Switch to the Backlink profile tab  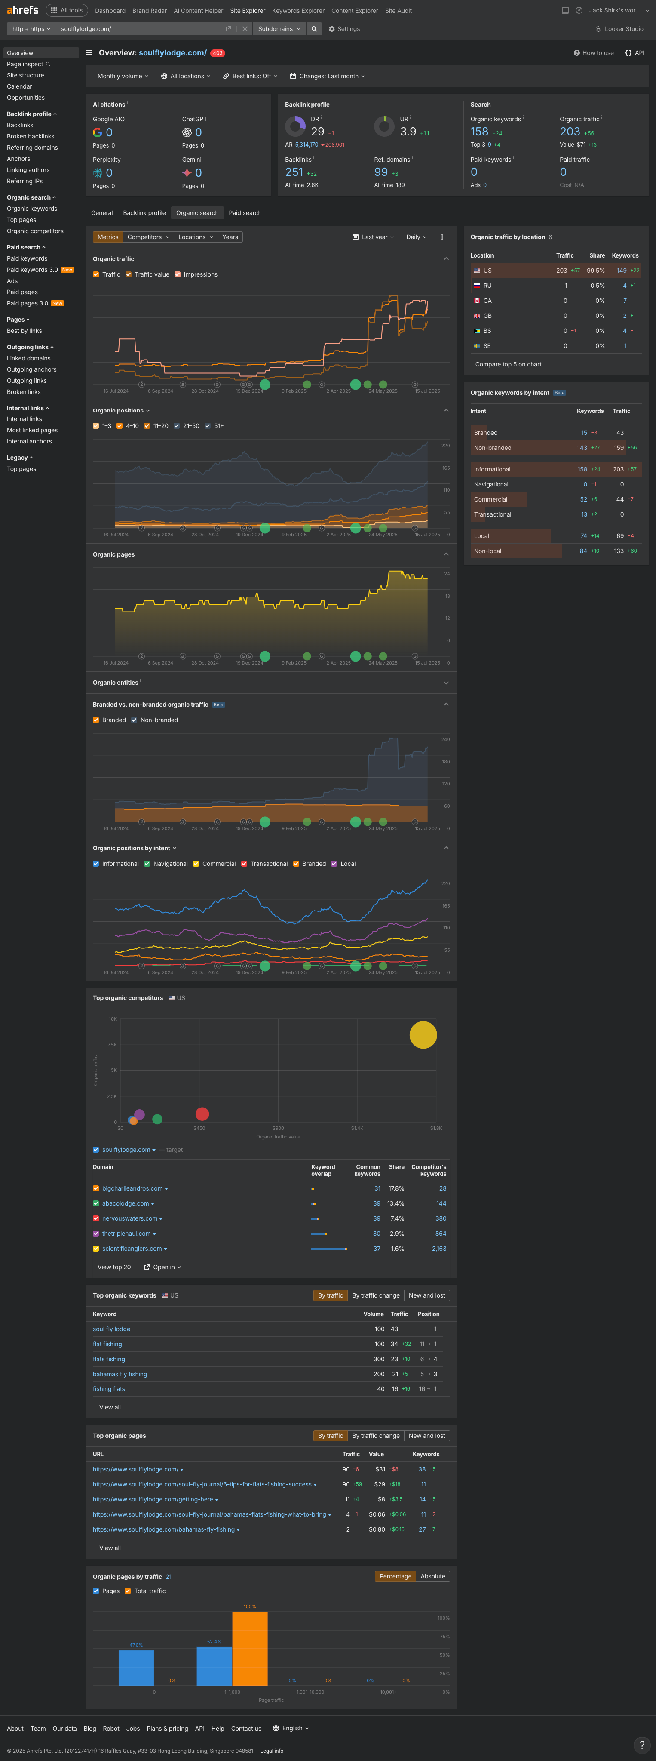pos(144,213)
